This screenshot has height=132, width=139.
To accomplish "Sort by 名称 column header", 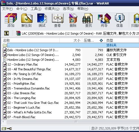I will coord(30,41).
